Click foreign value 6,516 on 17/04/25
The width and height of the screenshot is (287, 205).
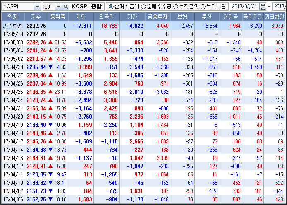(x=111, y=92)
